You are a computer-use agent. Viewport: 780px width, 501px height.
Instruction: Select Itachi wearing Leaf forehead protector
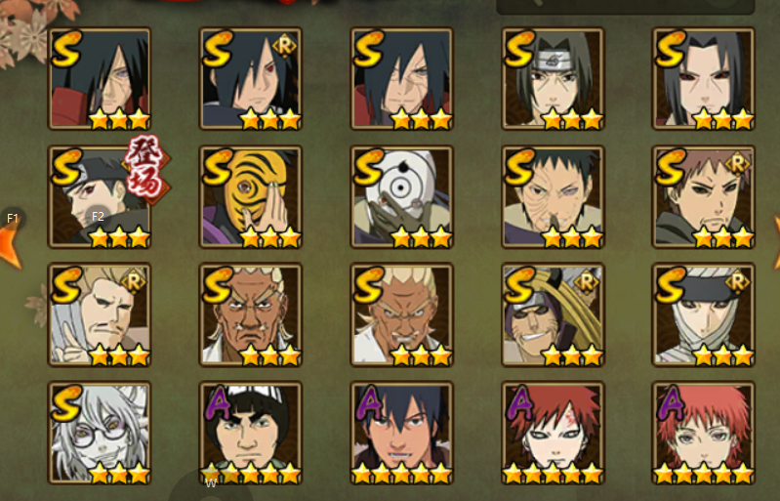click(x=553, y=78)
